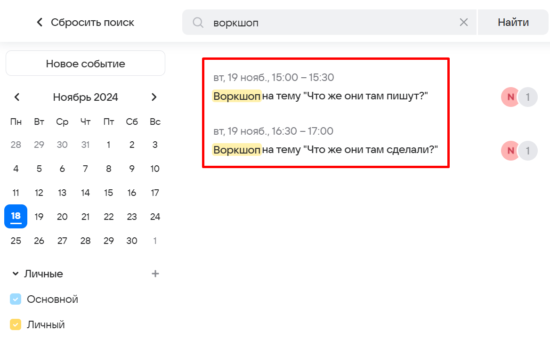This screenshot has height=340, width=550.
Task: Clear the search text with X icon
Action: tap(463, 22)
